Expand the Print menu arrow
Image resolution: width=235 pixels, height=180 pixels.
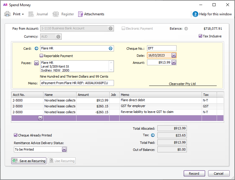pyautogui.click(x=23, y=14)
